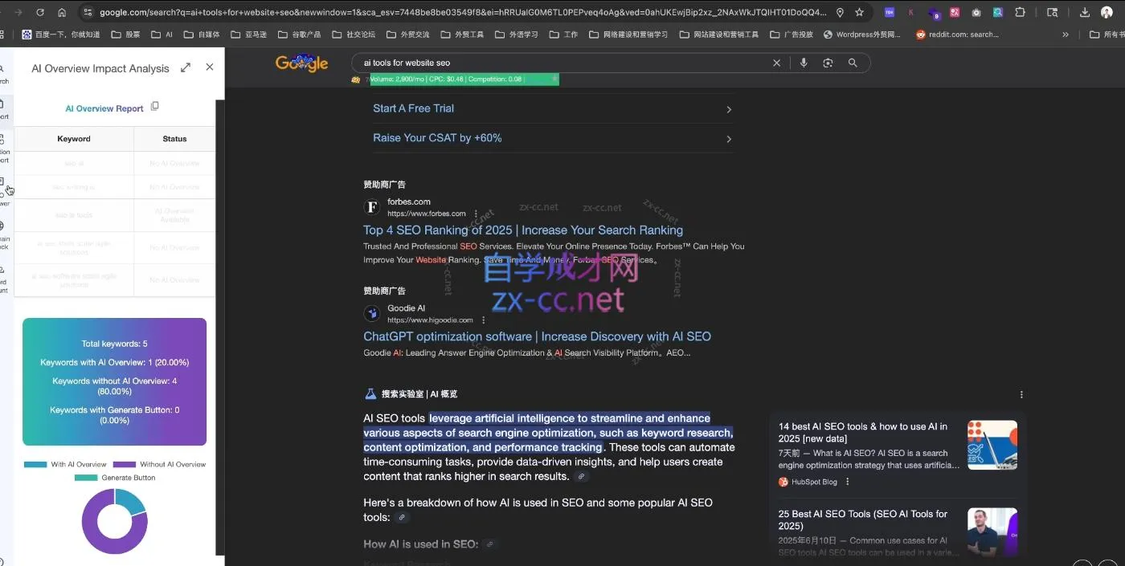
Task: Search by image using the Google Lens icon
Action: [x=828, y=63]
